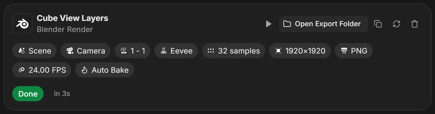Click the folder icon in the export button

point(287,24)
